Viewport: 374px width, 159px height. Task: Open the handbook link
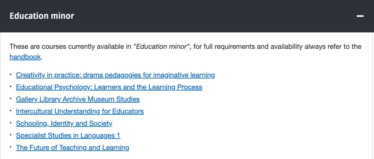click(x=25, y=57)
